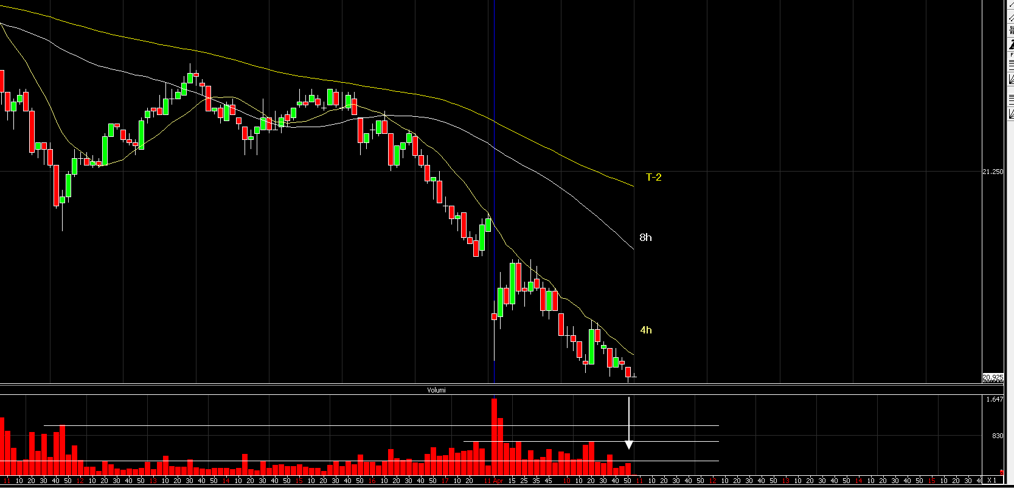Click the 830 volume axis value
This screenshot has height=488, width=1014.
tap(998, 436)
